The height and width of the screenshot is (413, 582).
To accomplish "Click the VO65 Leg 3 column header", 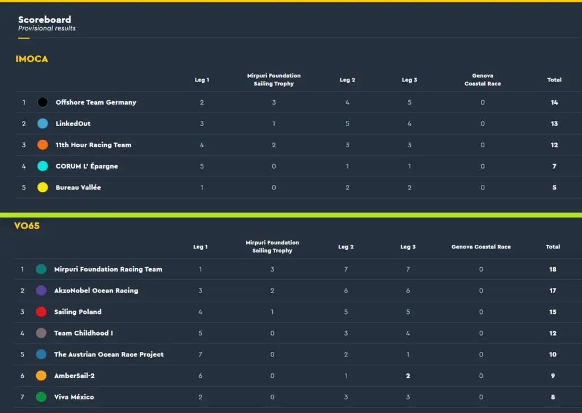I will coord(408,247).
